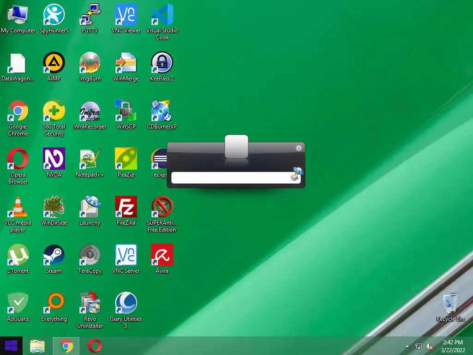
Task: Select the Google Chrome desktop shortcut
Action: (x=18, y=118)
